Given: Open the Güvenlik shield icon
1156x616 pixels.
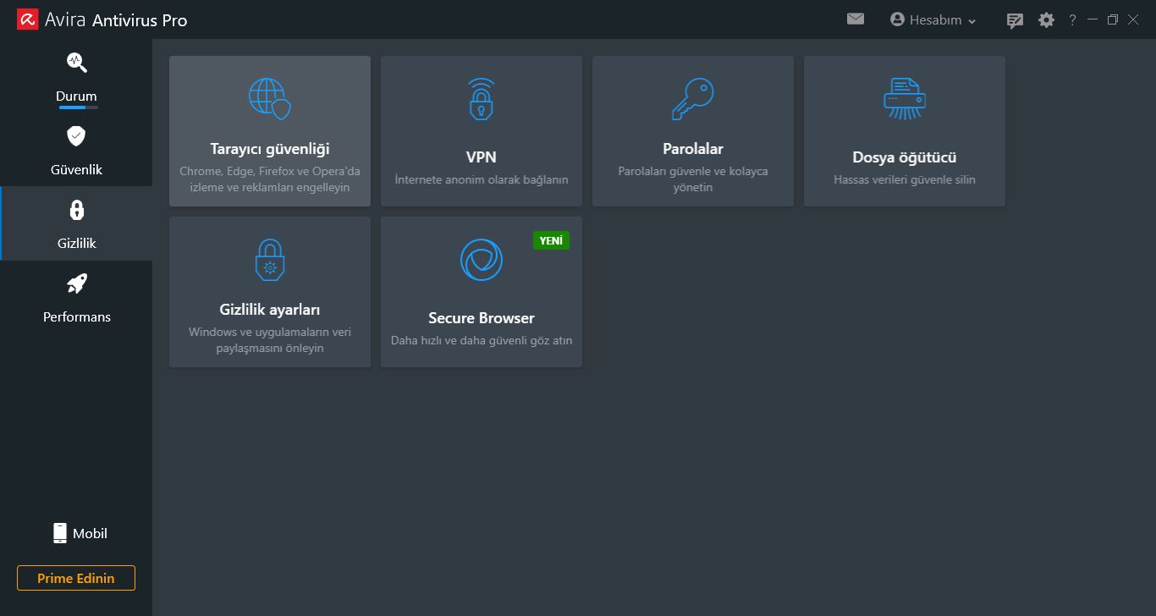Looking at the screenshot, I should click(76, 135).
